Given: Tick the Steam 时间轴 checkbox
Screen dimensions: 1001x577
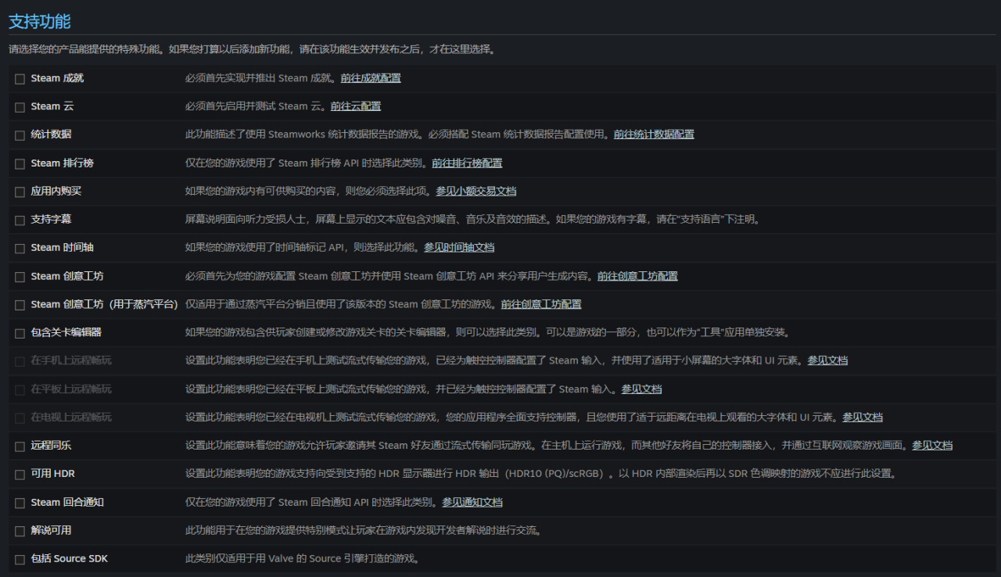Looking at the screenshot, I should click(20, 249).
